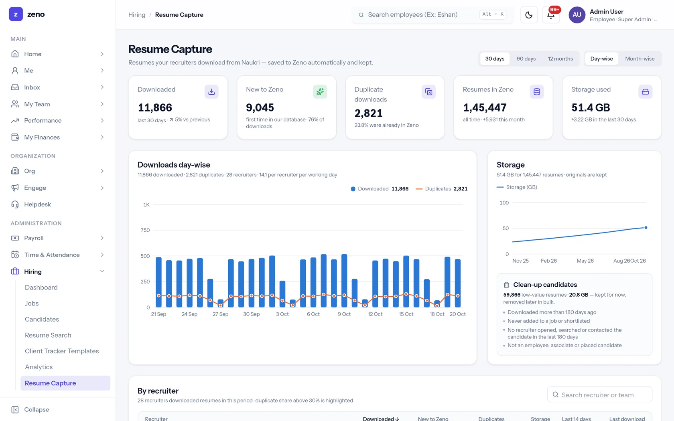Click the Storage used drive icon
Viewport: 674px width, 421px height.
click(x=645, y=92)
